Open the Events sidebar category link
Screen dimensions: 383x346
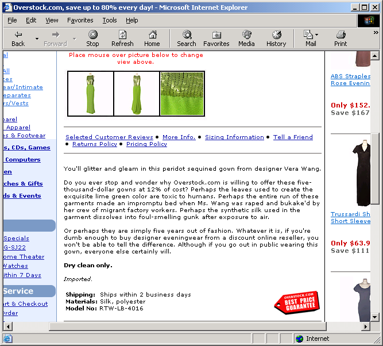click(x=22, y=196)
